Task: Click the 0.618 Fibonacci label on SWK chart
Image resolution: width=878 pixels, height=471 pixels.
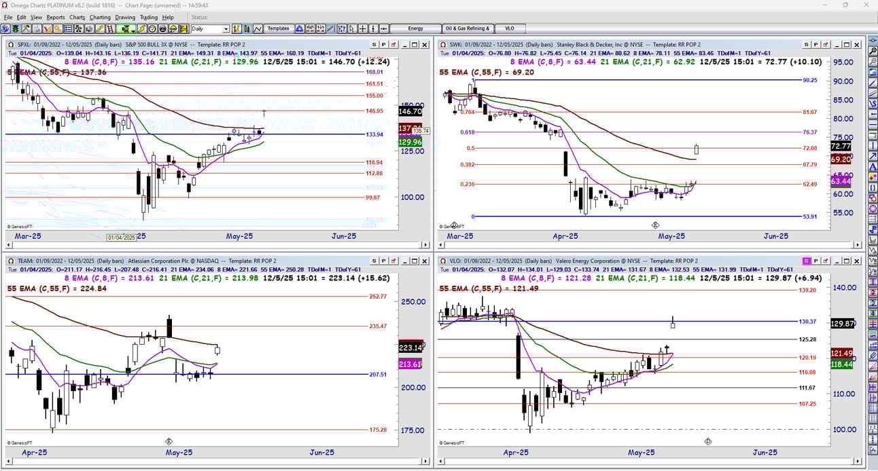Action: click(x=468, y=132)
